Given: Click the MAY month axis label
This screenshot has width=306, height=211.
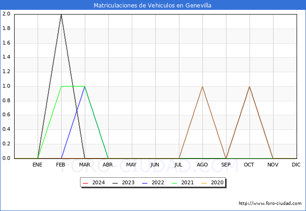Looking at the screenshot, I should coord(131,165).
